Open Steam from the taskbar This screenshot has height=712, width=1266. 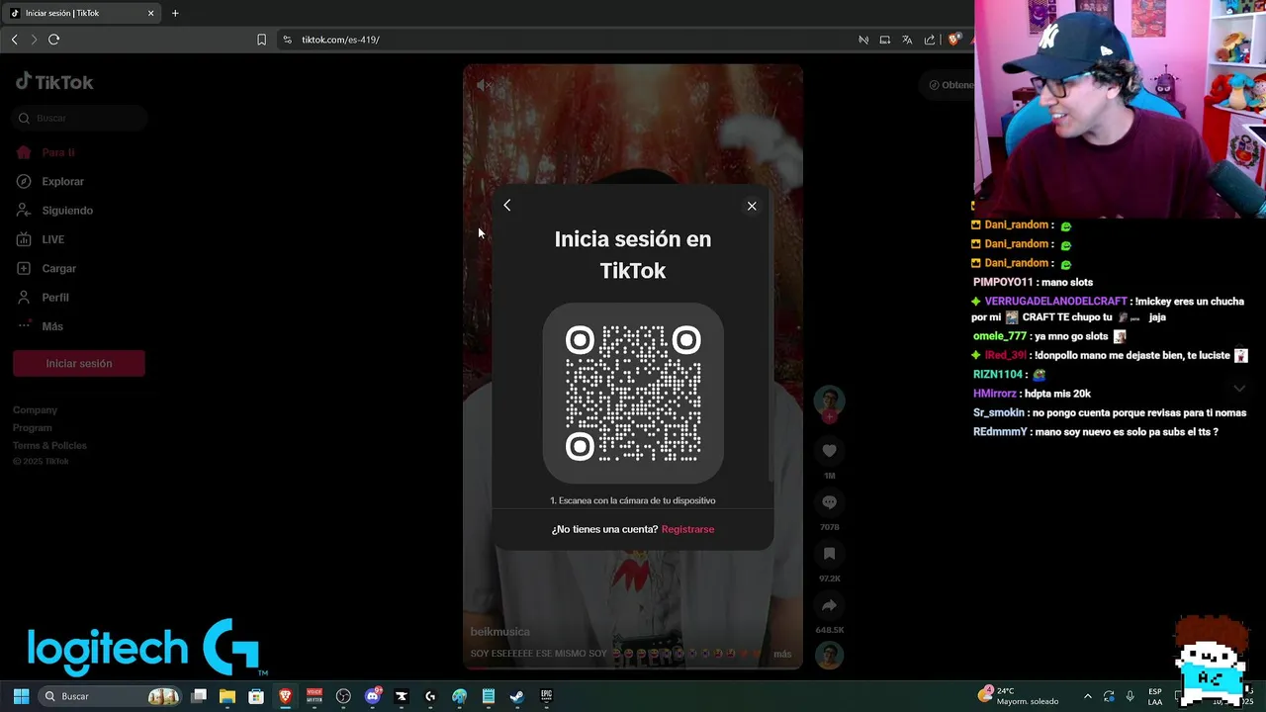click(516, 696)
